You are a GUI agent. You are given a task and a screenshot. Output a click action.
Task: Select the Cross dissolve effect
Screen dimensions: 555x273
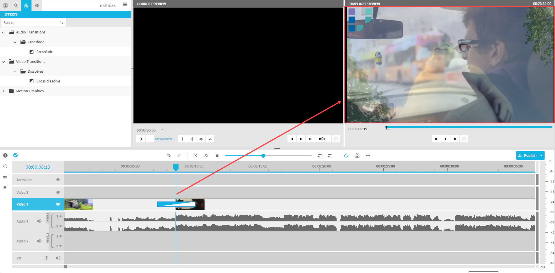pyautogui.click(x=48, y=81)
